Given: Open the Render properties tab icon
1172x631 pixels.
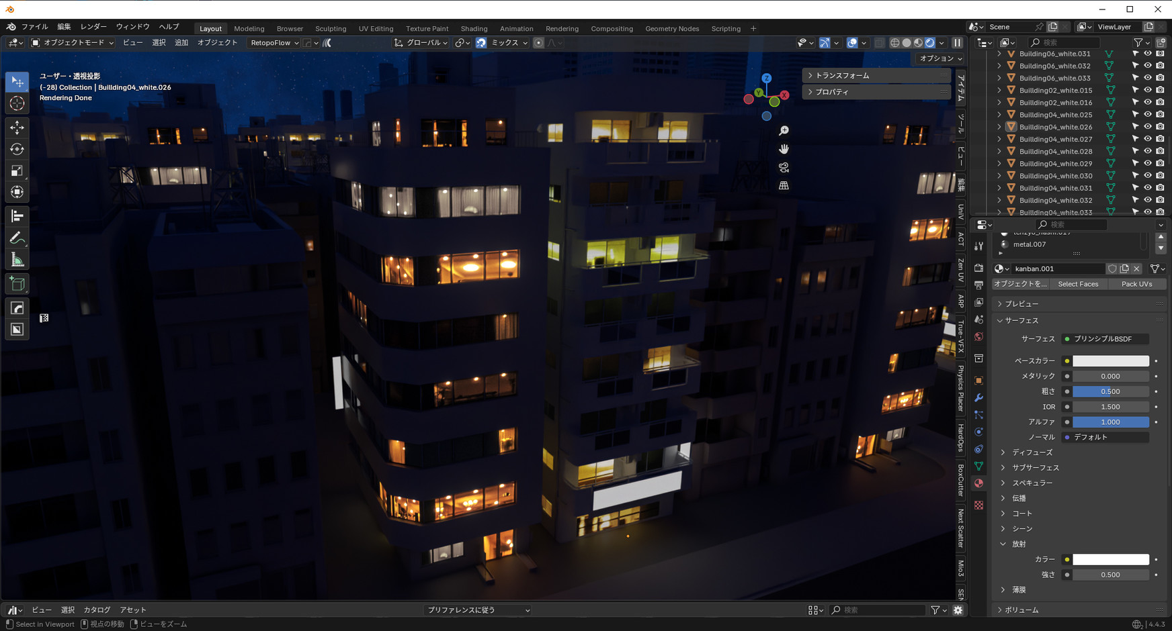Looking at the screenshot, I should click(978, 269).
